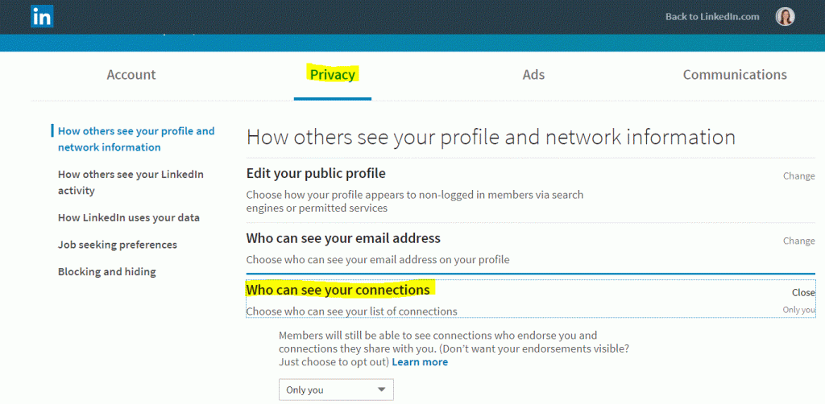The image size is (825, 404).
Task: Follow the Learn more link
Action: [420, 362]
